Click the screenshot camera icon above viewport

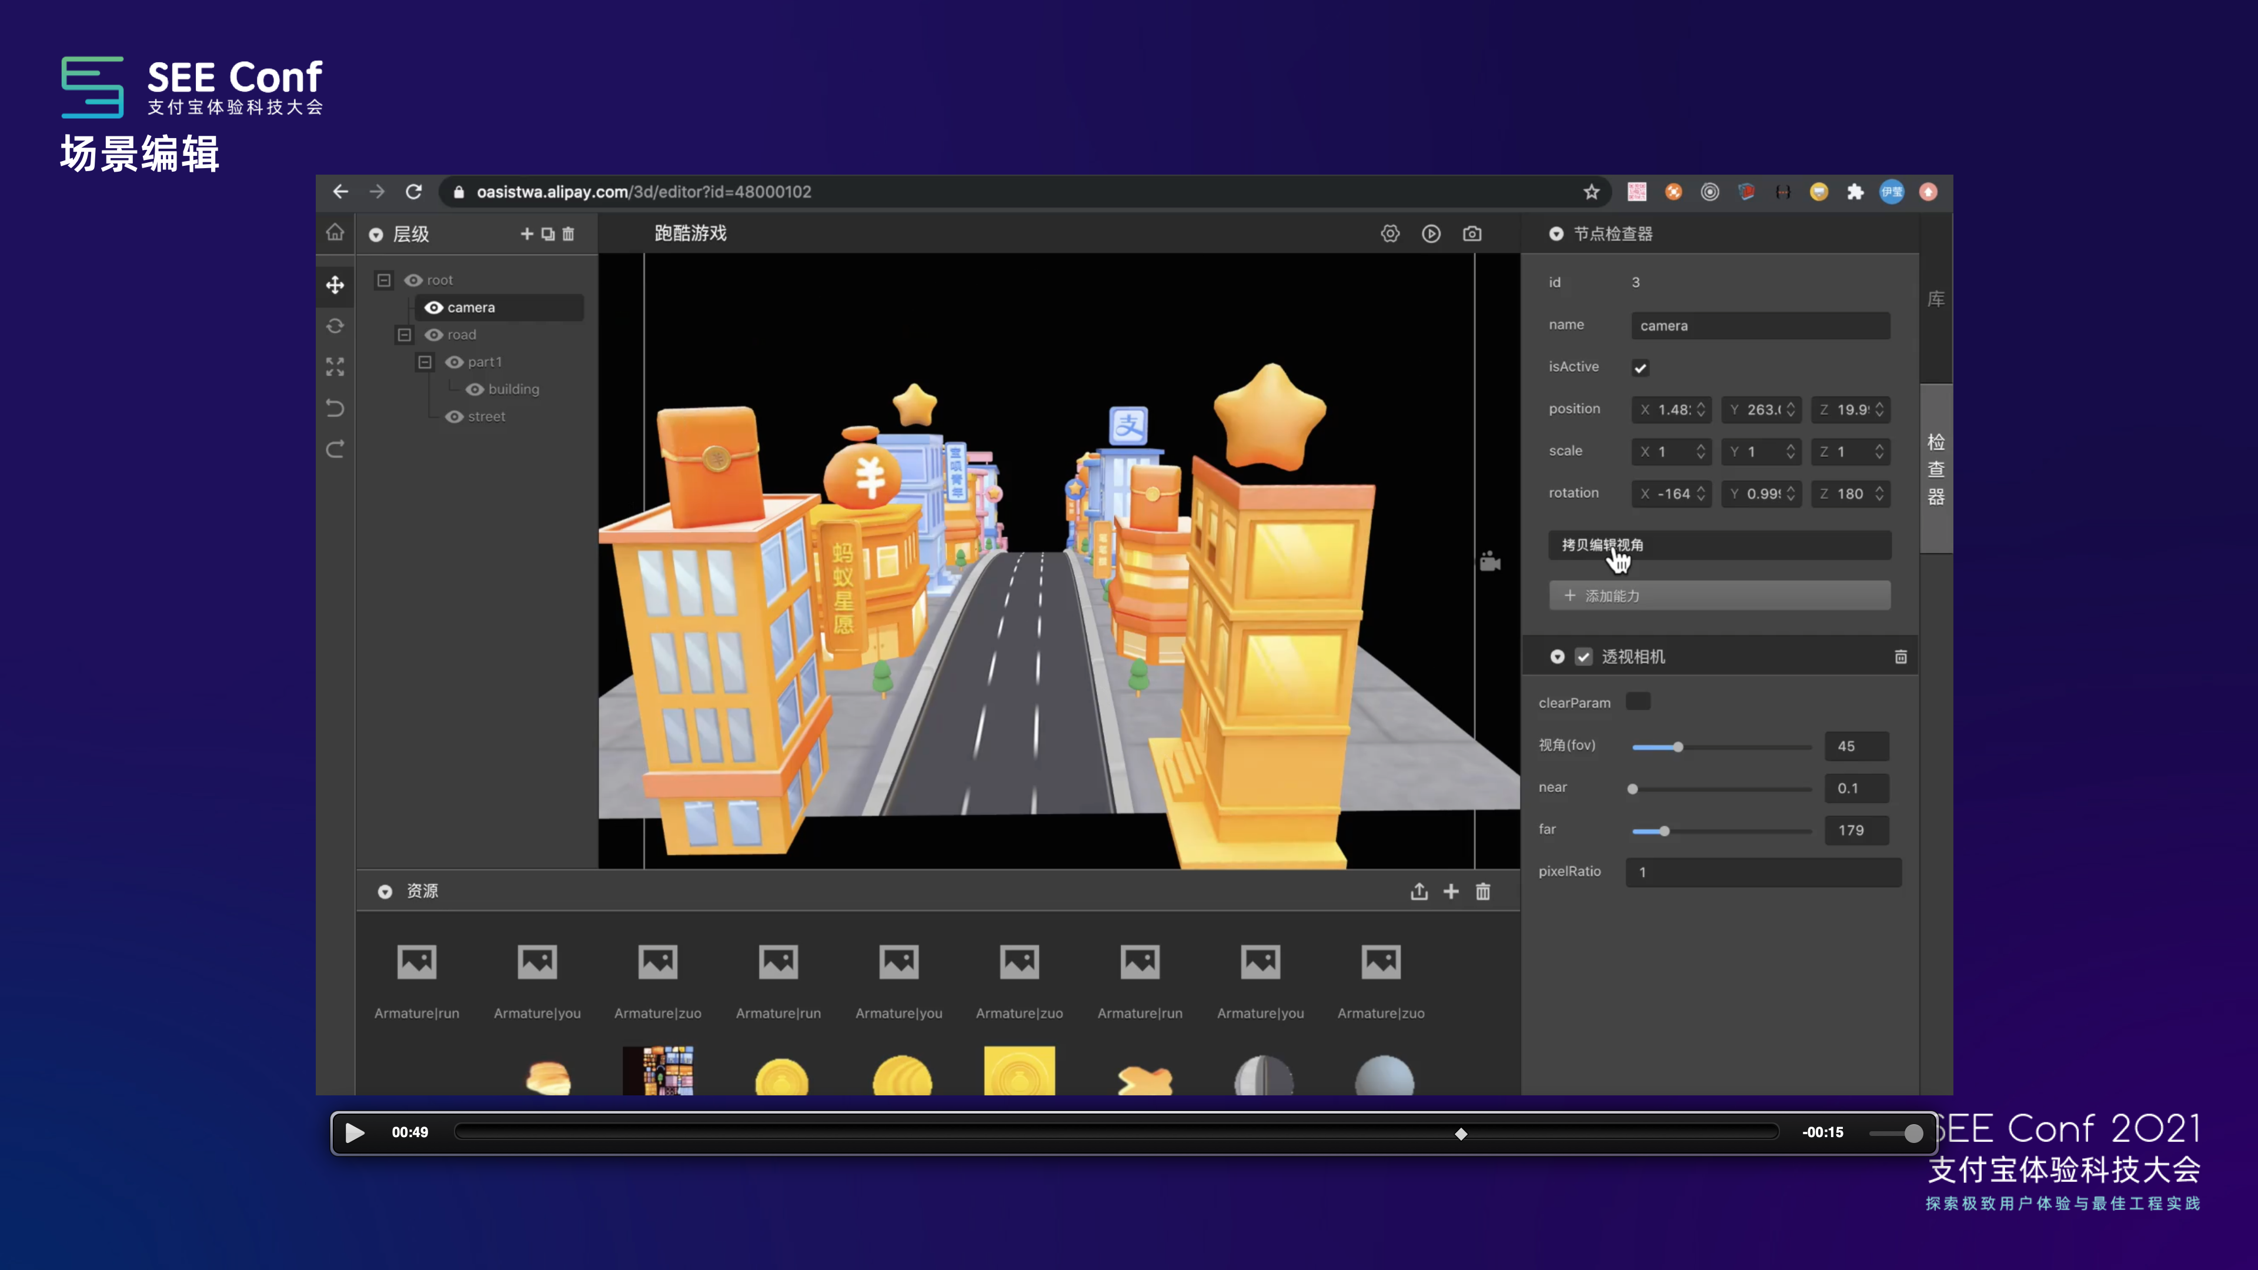[x=1472, y=234]
